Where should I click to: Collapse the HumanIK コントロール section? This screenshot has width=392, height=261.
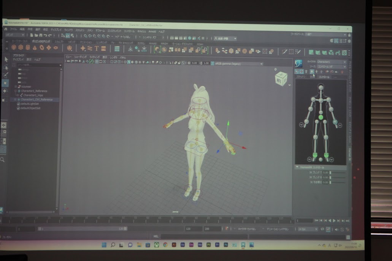coord(298,167)
